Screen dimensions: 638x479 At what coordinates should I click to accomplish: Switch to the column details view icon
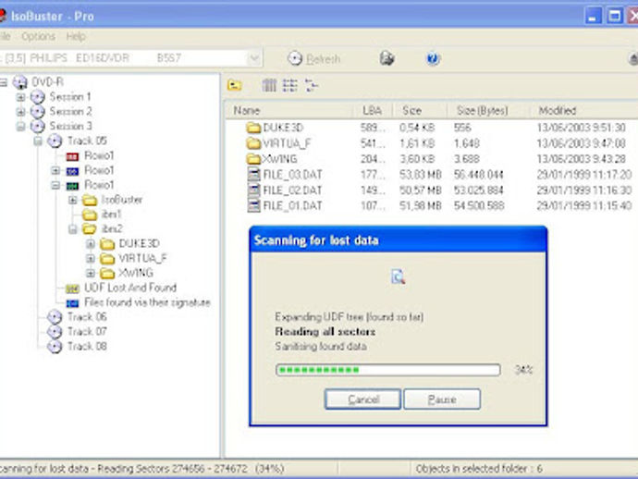click(269, 85)
